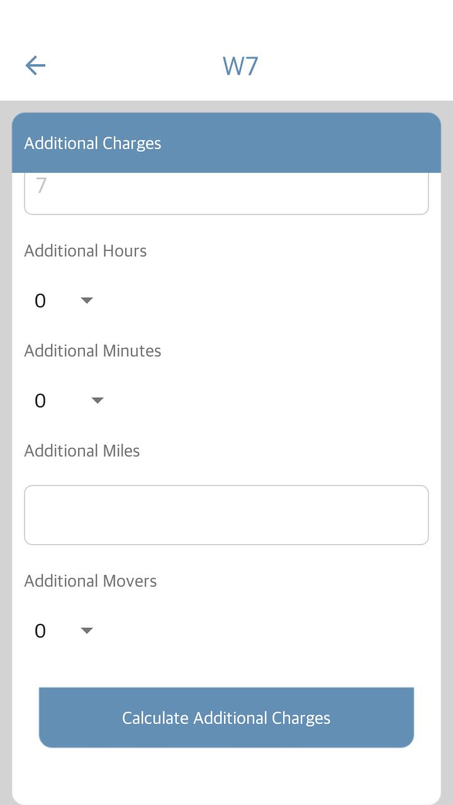Click the Additional Miles input field
This screenshot has height=805, width=453.
pos(226,515)
